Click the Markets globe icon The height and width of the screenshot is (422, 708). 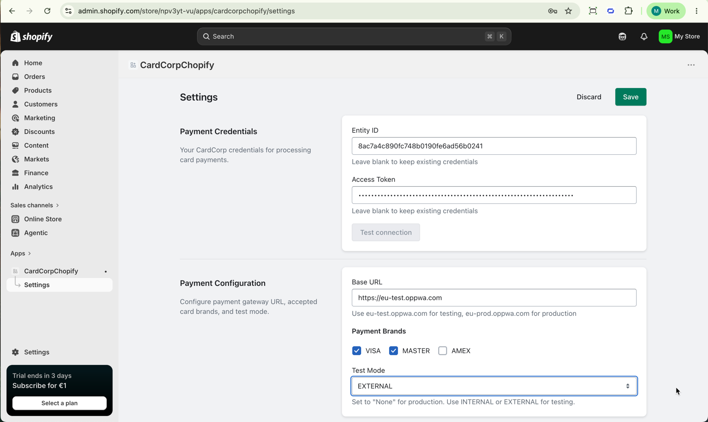click(x=15, y=159)
